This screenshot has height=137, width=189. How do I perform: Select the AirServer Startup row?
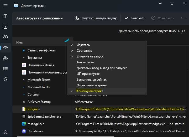pos(39,102)
